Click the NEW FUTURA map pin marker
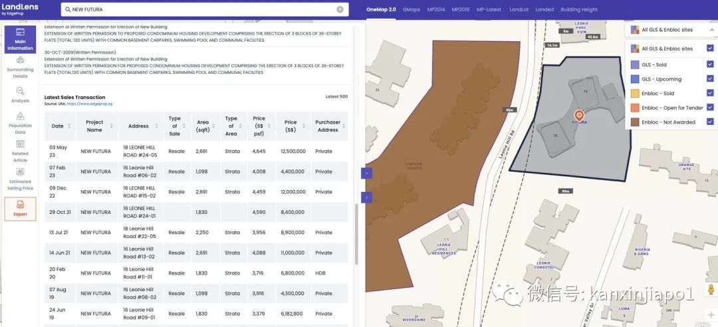This screenshot has width=718, height=327. (578, 116)
